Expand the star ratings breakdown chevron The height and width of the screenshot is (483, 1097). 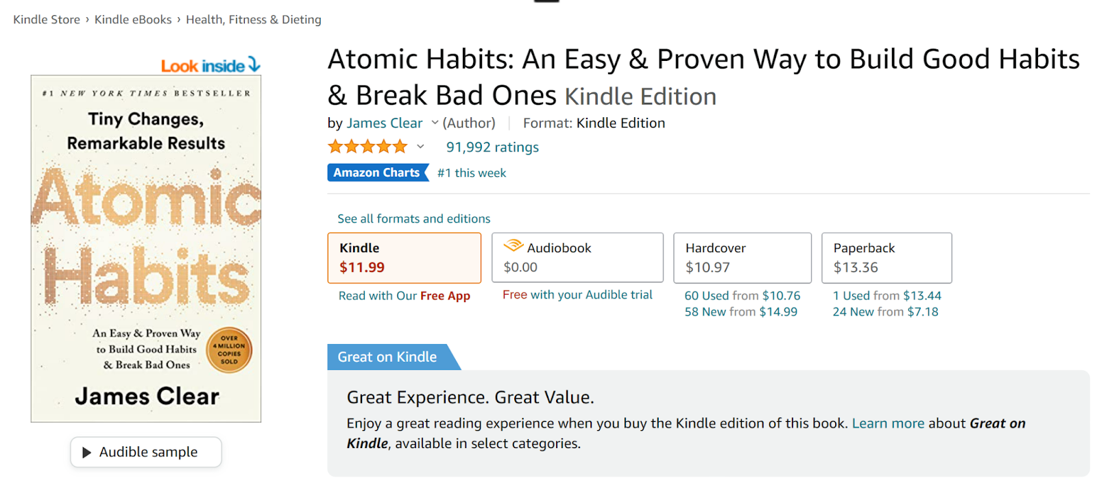[420, 147]
